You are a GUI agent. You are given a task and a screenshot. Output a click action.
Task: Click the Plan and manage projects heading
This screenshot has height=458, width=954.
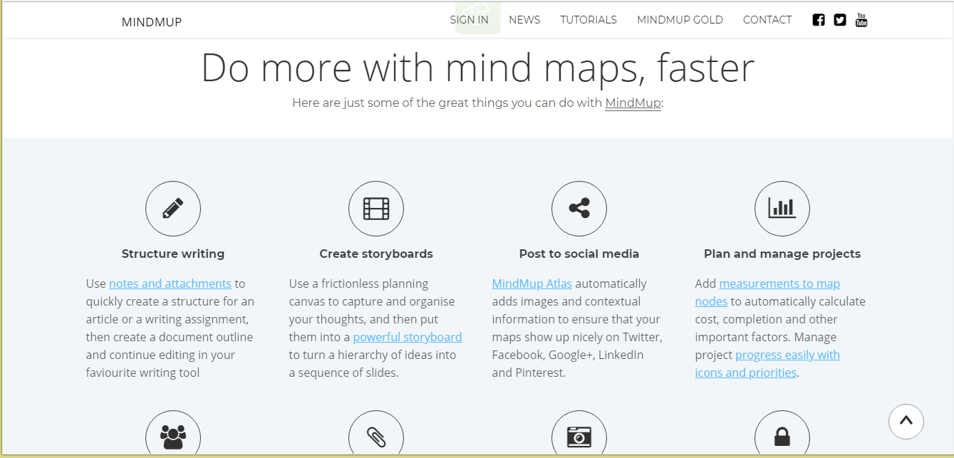[782, 254]
